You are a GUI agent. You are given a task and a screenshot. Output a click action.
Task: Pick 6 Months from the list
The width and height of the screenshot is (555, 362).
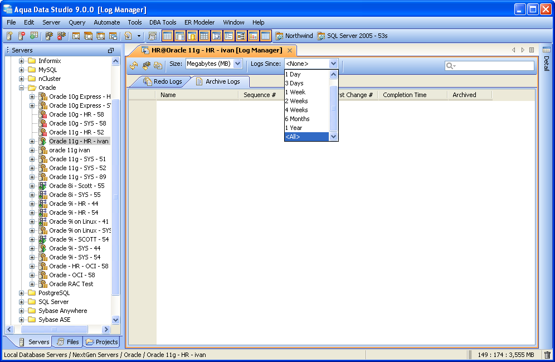coord(307,119)
